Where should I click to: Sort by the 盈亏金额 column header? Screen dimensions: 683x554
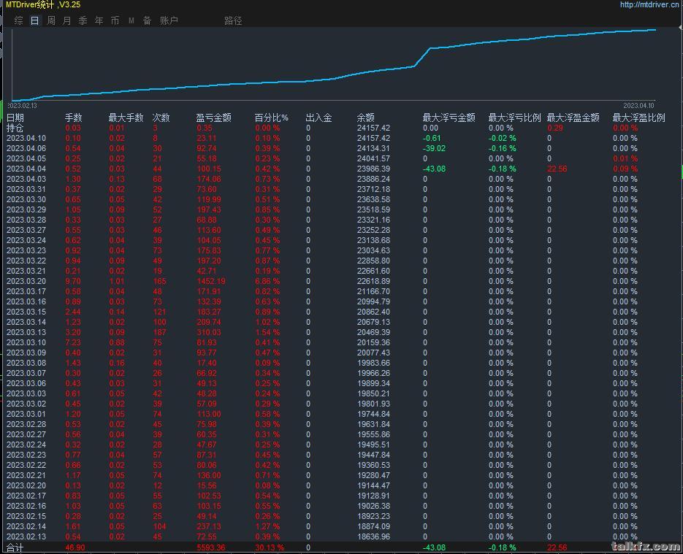(x=213, y=118)
